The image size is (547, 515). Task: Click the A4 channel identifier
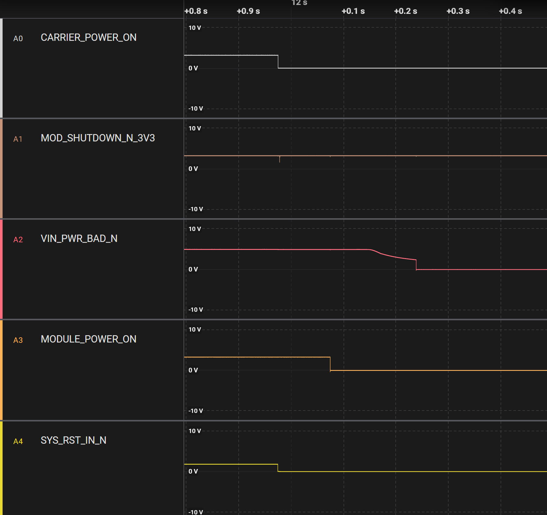(18, 441)
